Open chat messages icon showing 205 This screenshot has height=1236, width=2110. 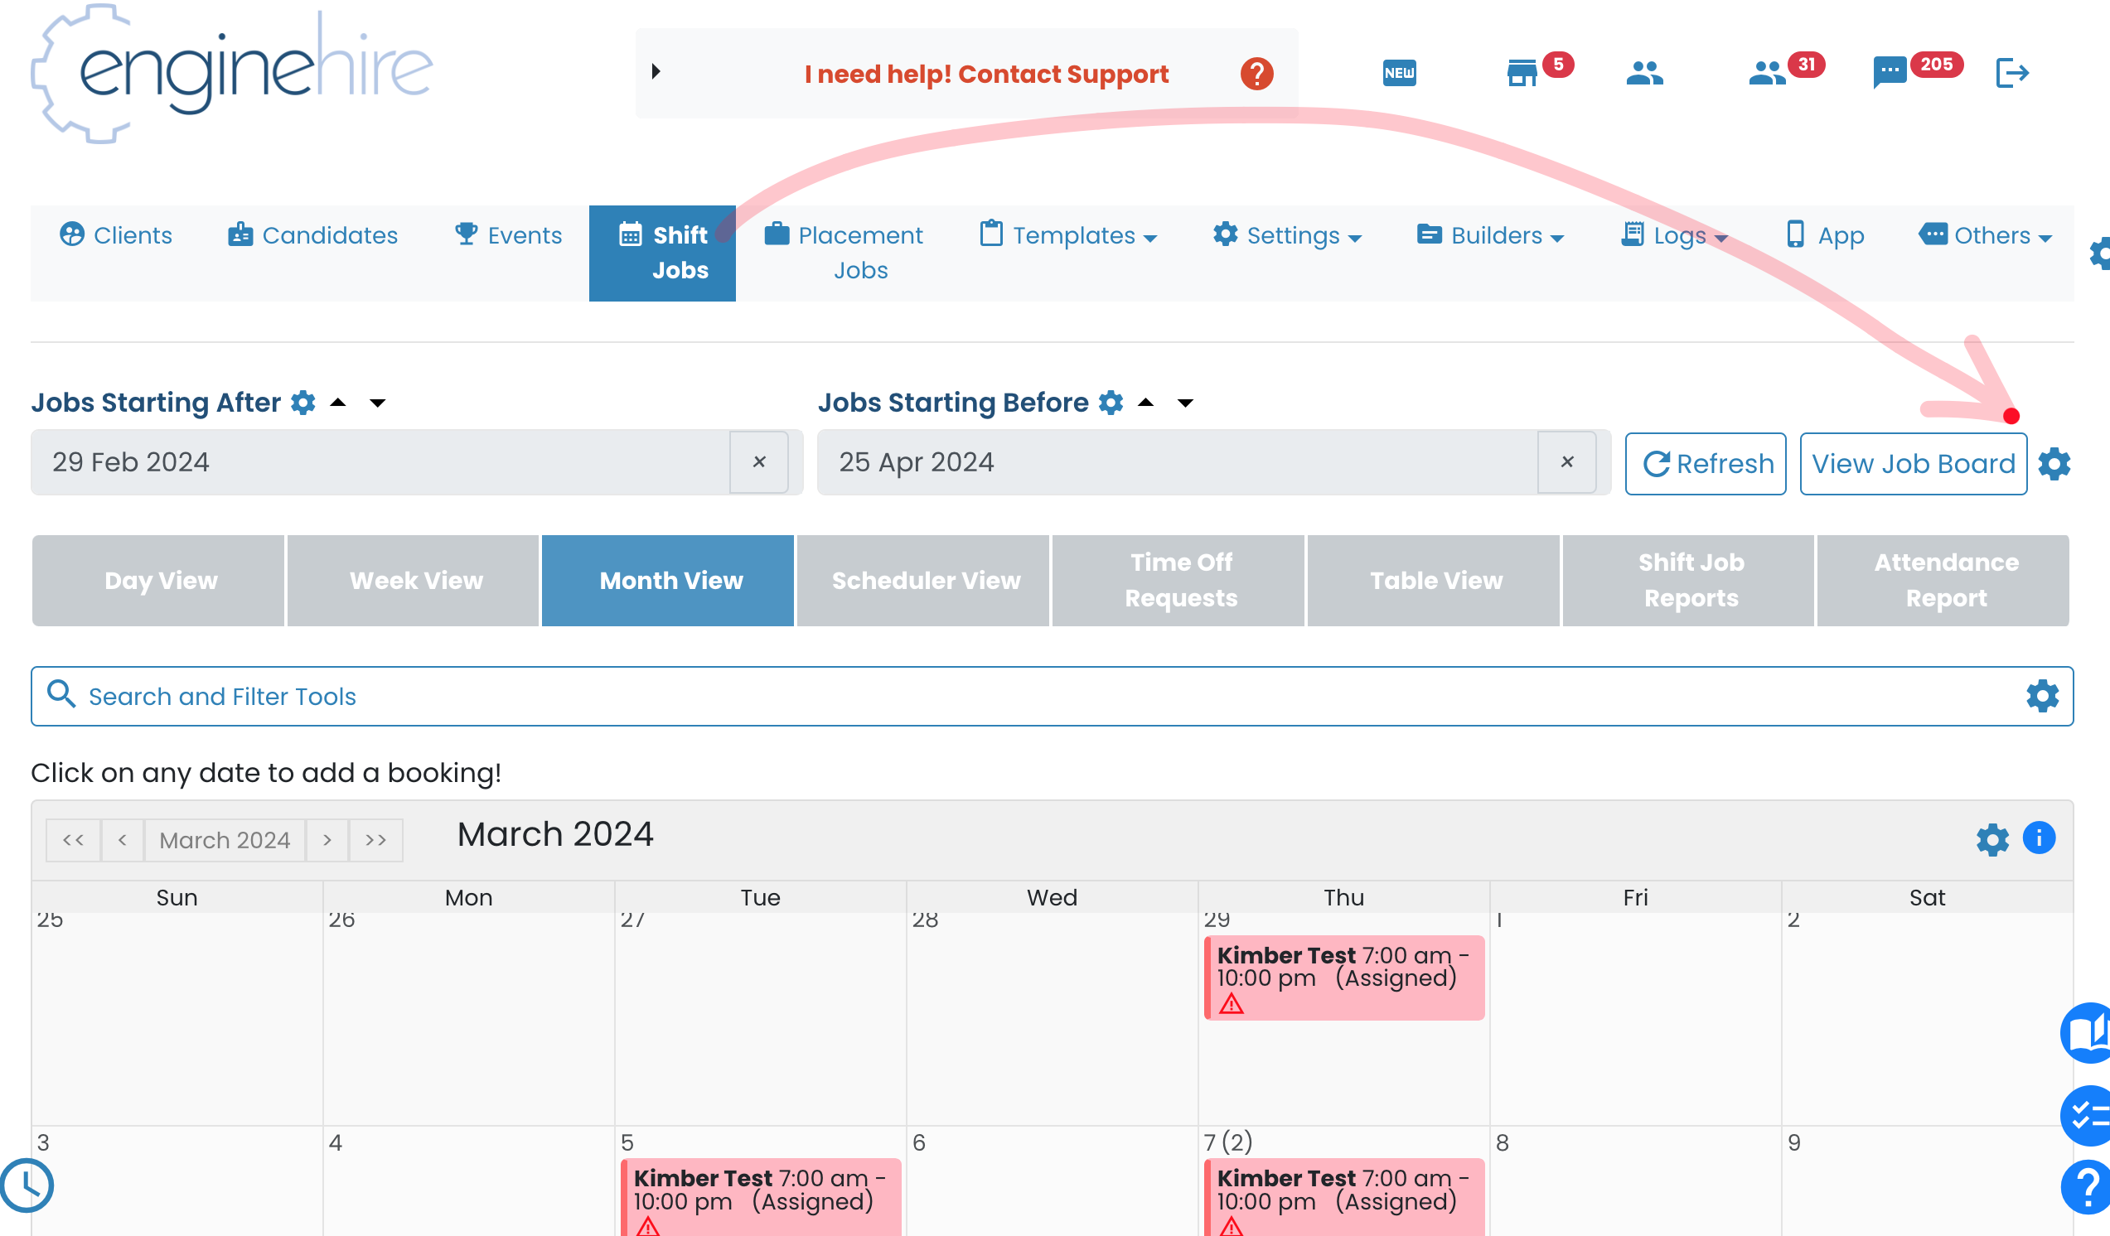(1890, 73)
